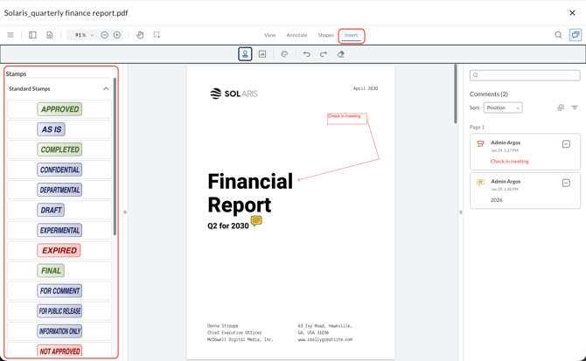Screen dimensions: 586x361
Task: Open the color palette tool
Action: coord(284,54)
